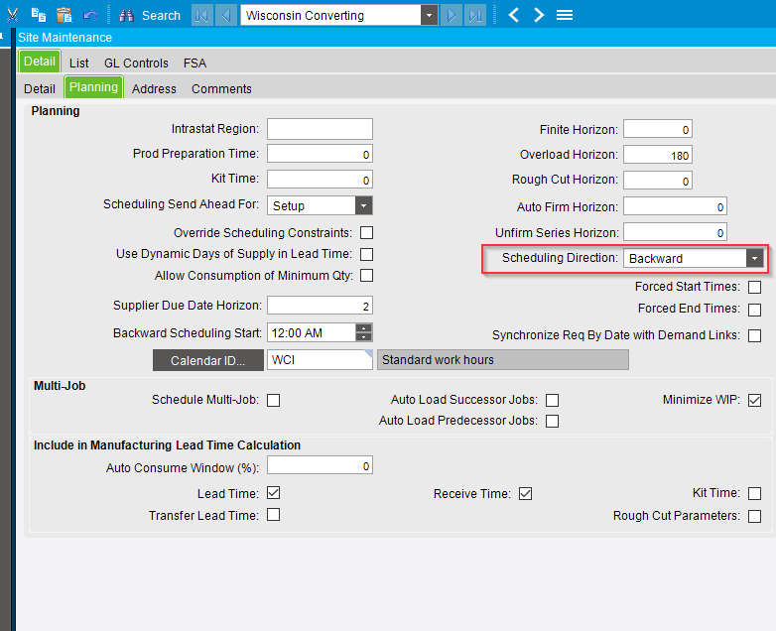The height and width of the screenshot is (631, 776).
Task: Enable Forced End Times checkbox
Action: (755, 310)
